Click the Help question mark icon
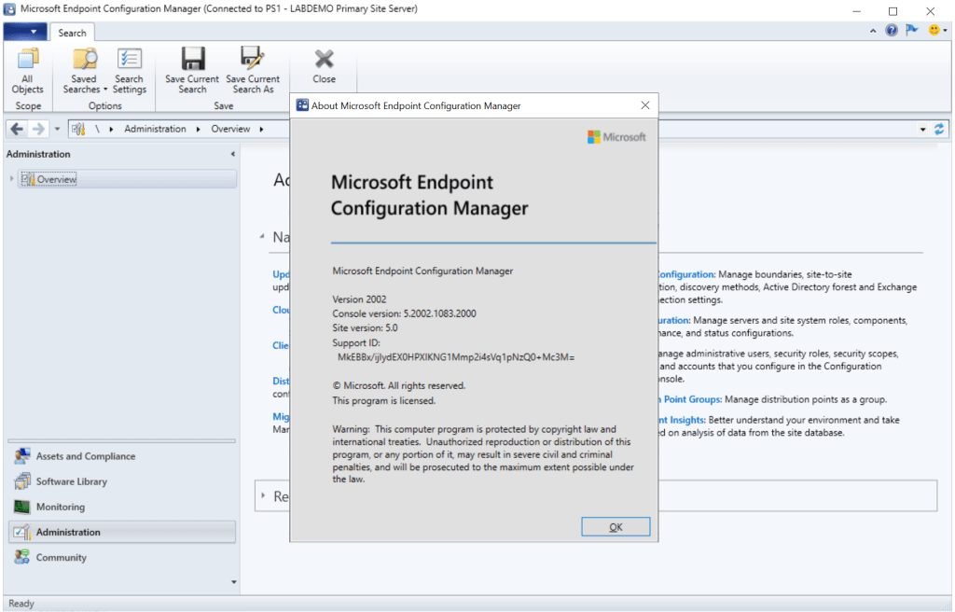 click(892, 31)
